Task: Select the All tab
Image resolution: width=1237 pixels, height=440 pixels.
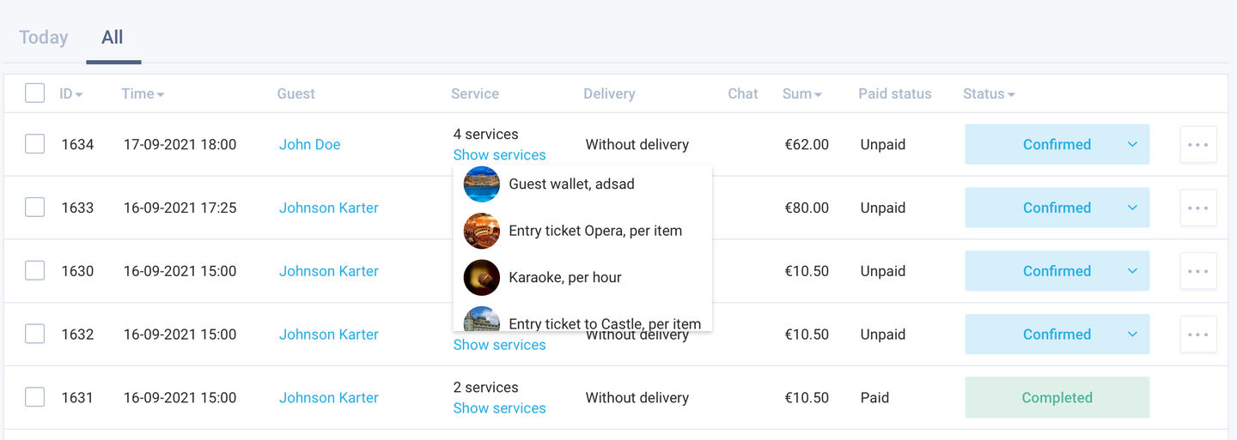Action: (x=113, y=37)
